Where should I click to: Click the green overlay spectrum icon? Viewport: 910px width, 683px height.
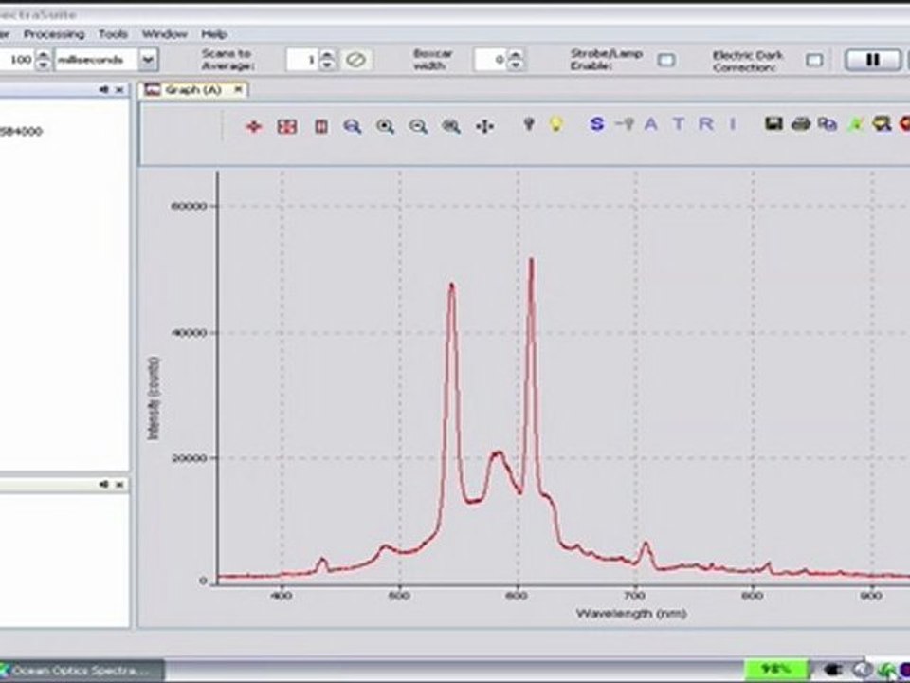pos(855,123)
